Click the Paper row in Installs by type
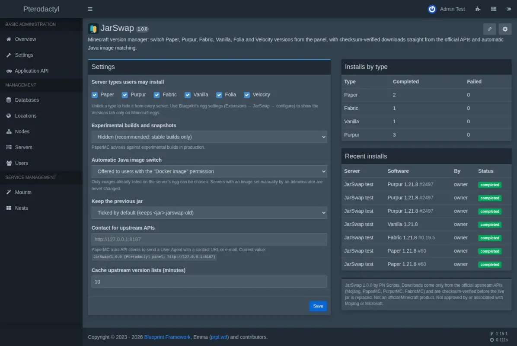 [426, 95]
